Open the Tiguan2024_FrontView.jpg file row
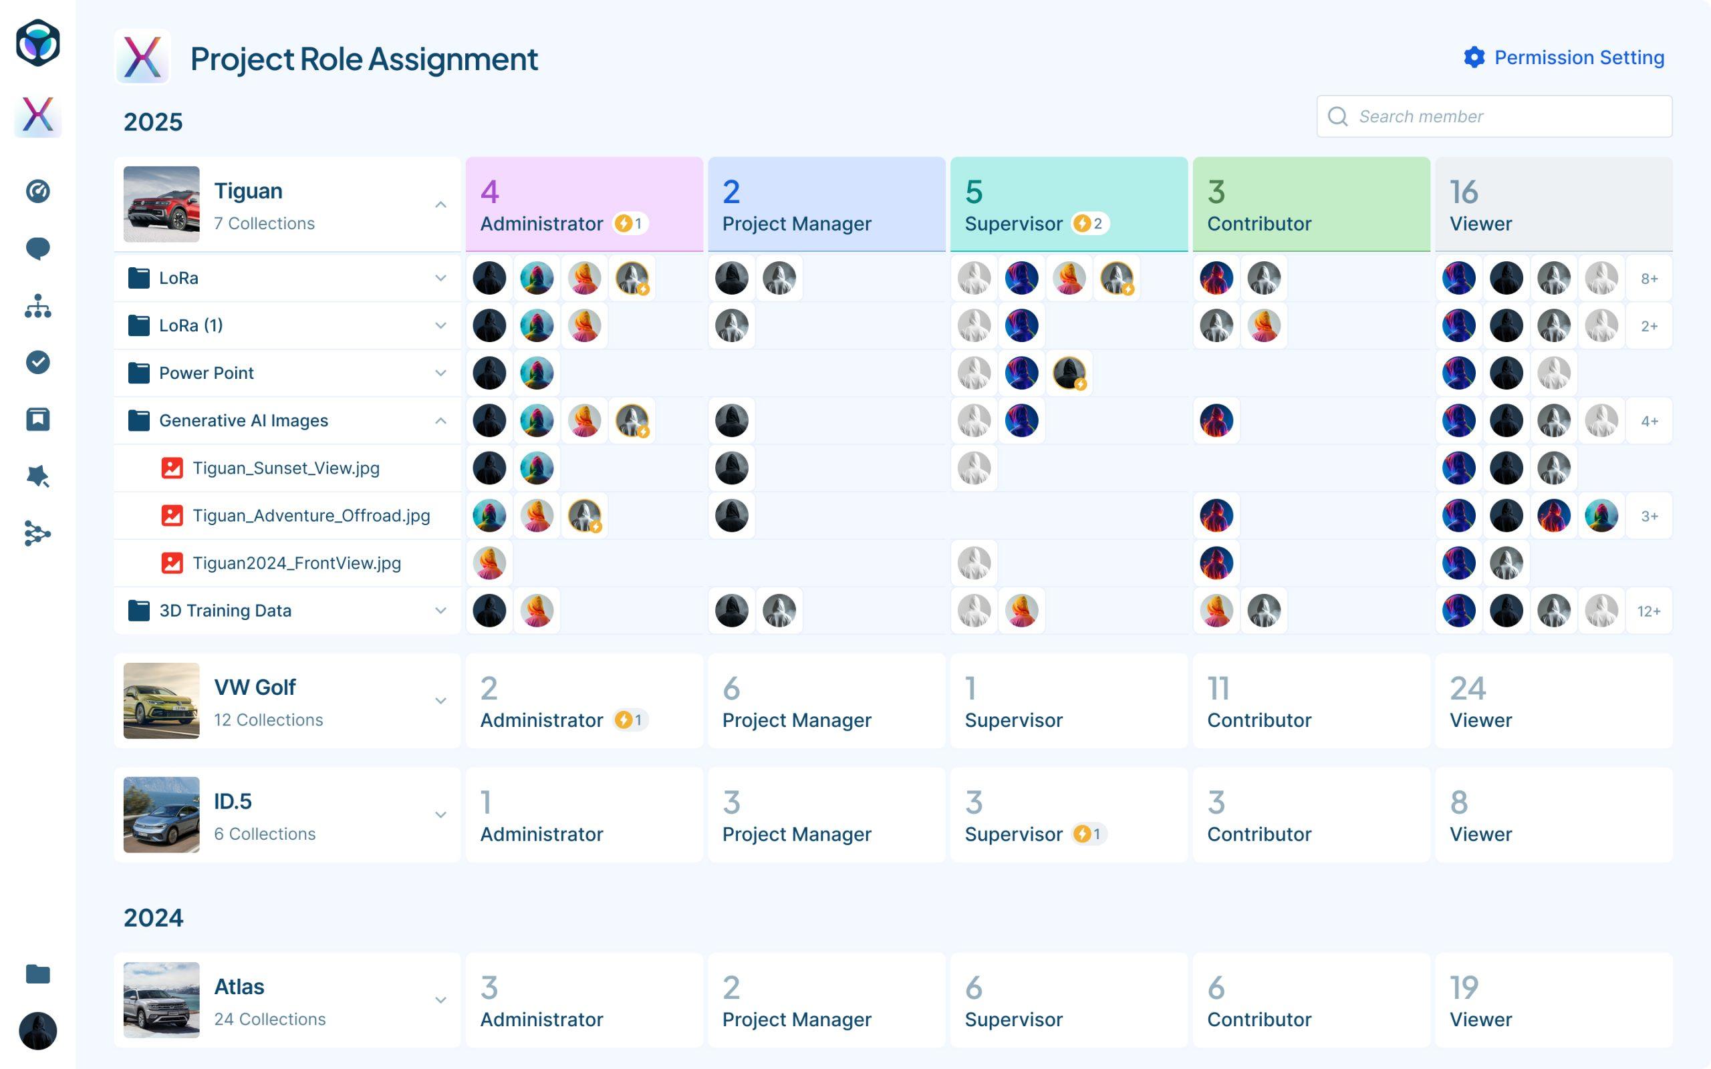This screenshot has width=1711, height=1069. [296, 563]
